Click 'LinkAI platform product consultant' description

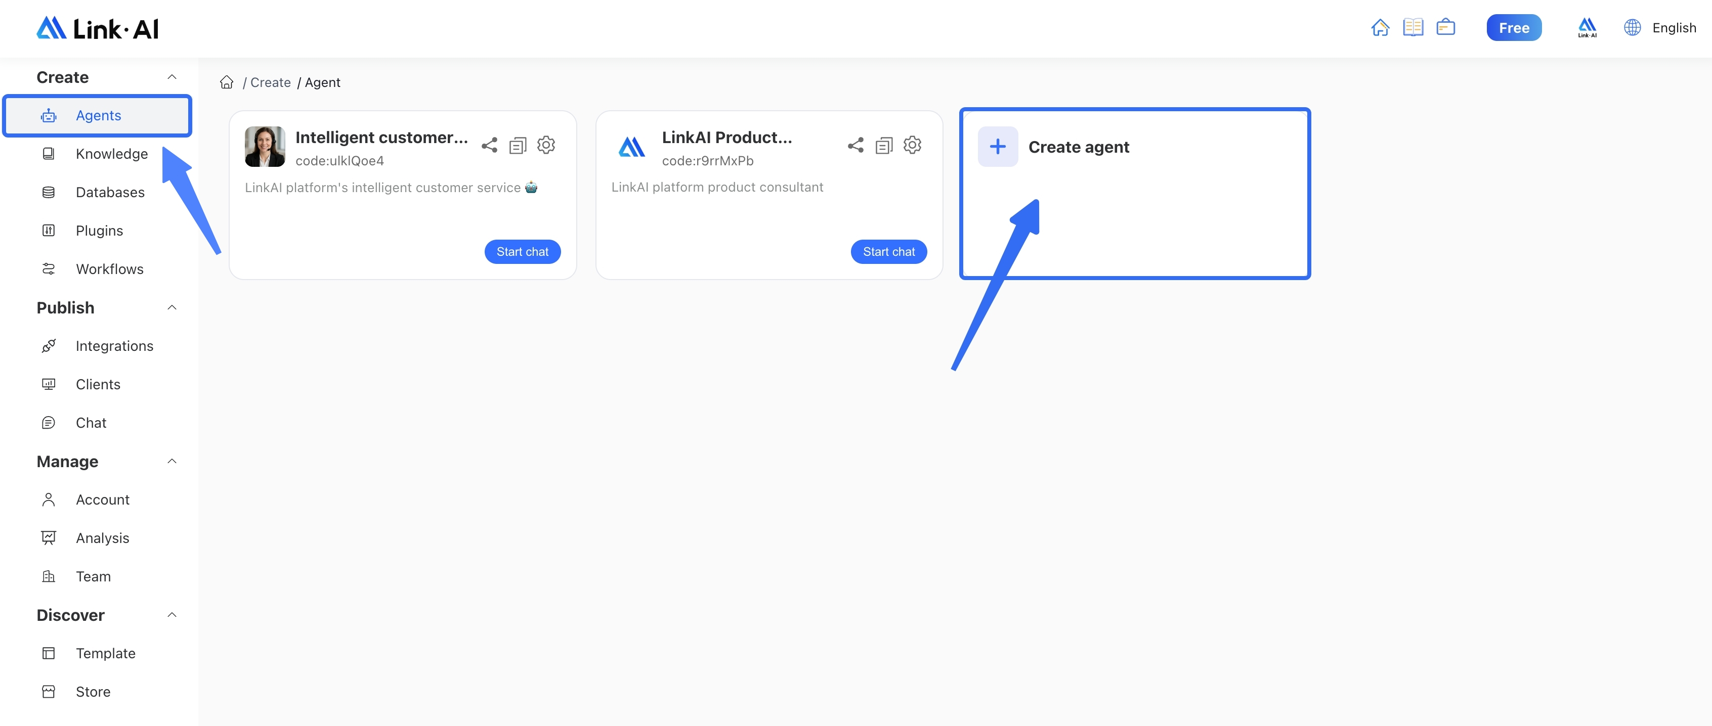(717, 187)
